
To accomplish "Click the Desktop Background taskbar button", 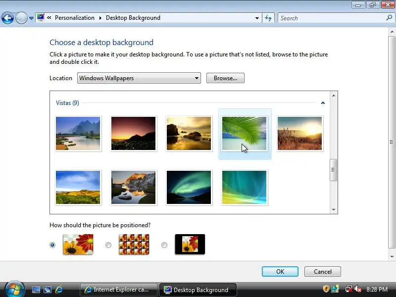I will coord(198,290).
